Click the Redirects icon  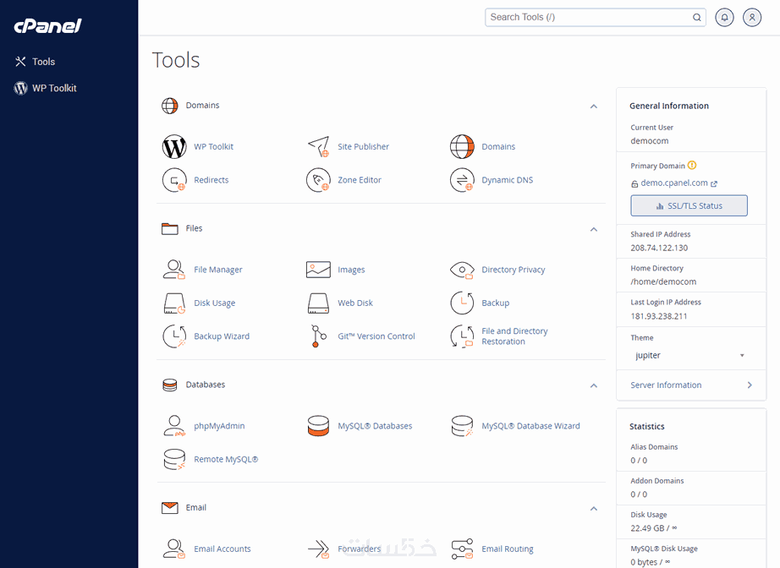[x=174, y=180]
